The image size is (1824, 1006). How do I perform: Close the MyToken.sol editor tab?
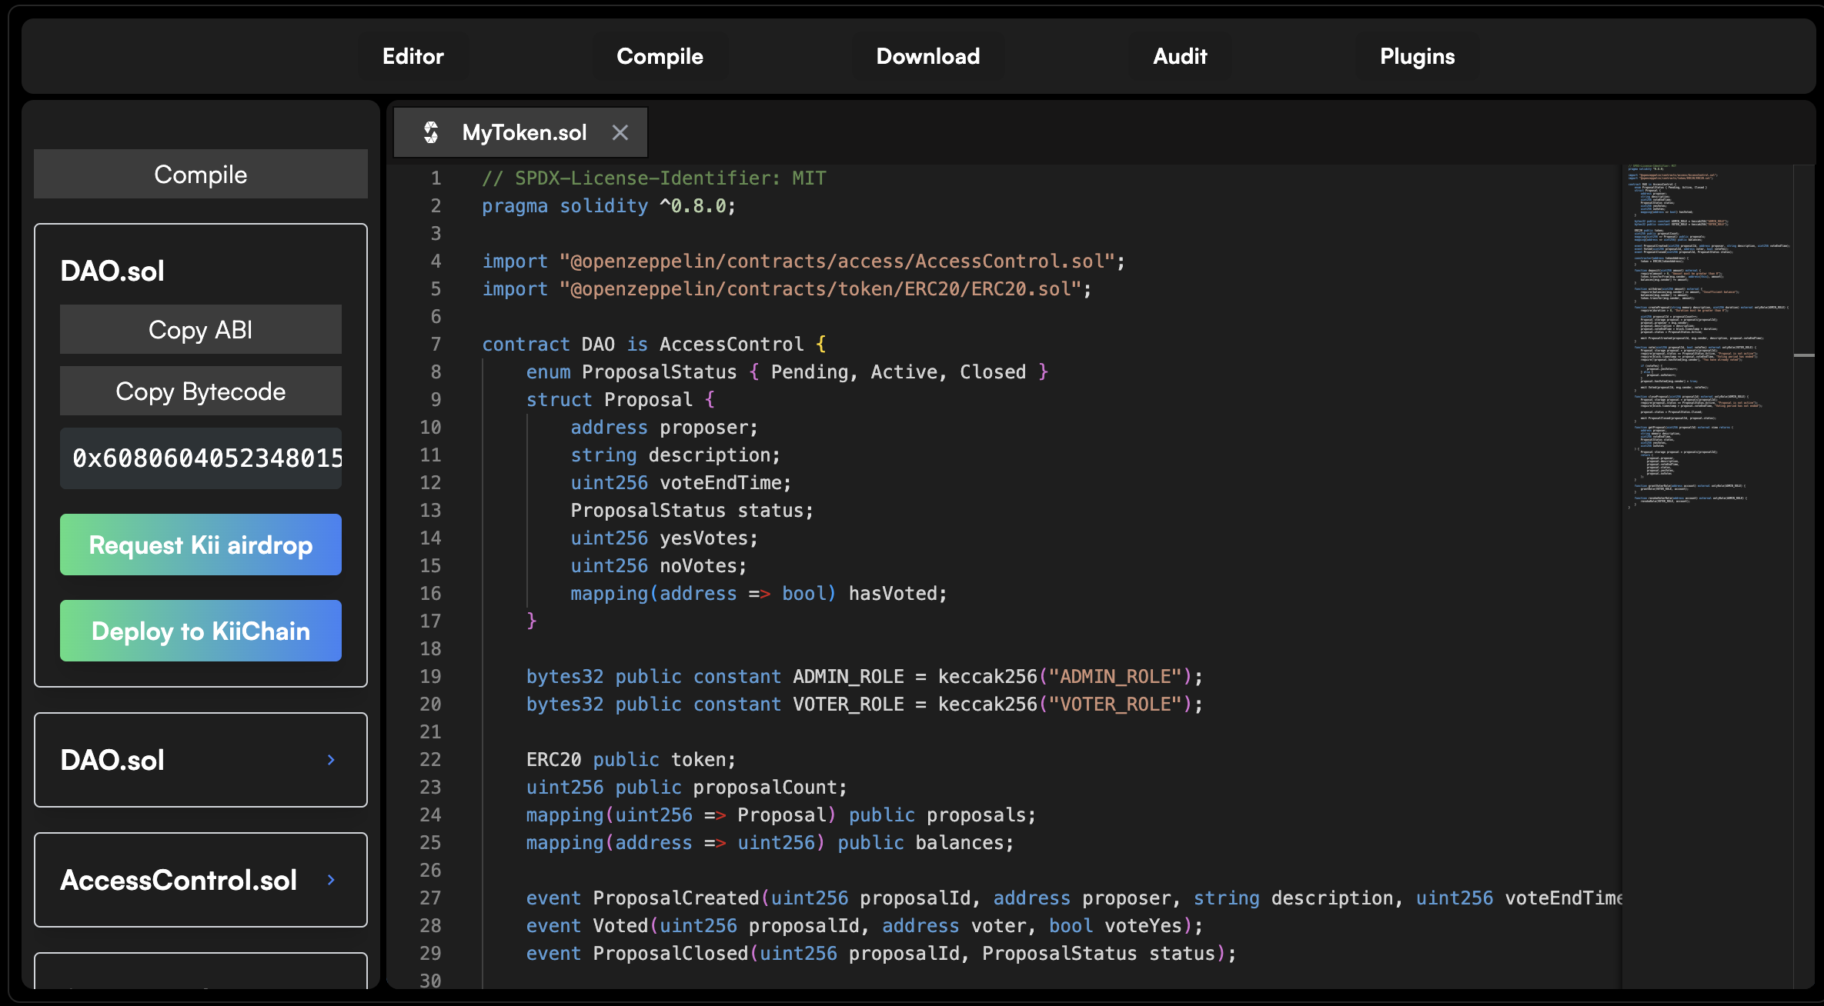coord(620,132)
